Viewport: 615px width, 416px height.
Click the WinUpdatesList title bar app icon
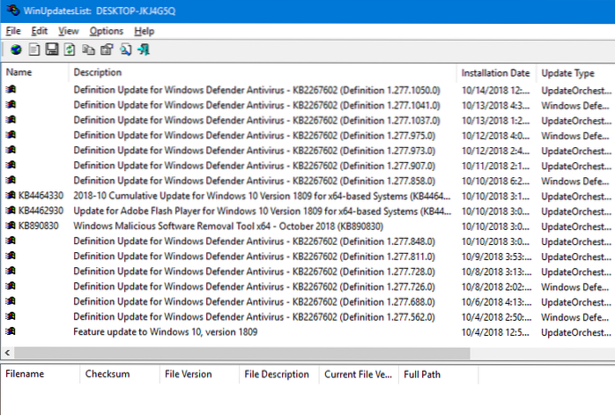(12, 10)
